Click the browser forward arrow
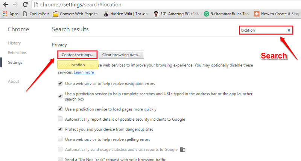This screenshot has height=161, width=301. [x=15, y=5]
